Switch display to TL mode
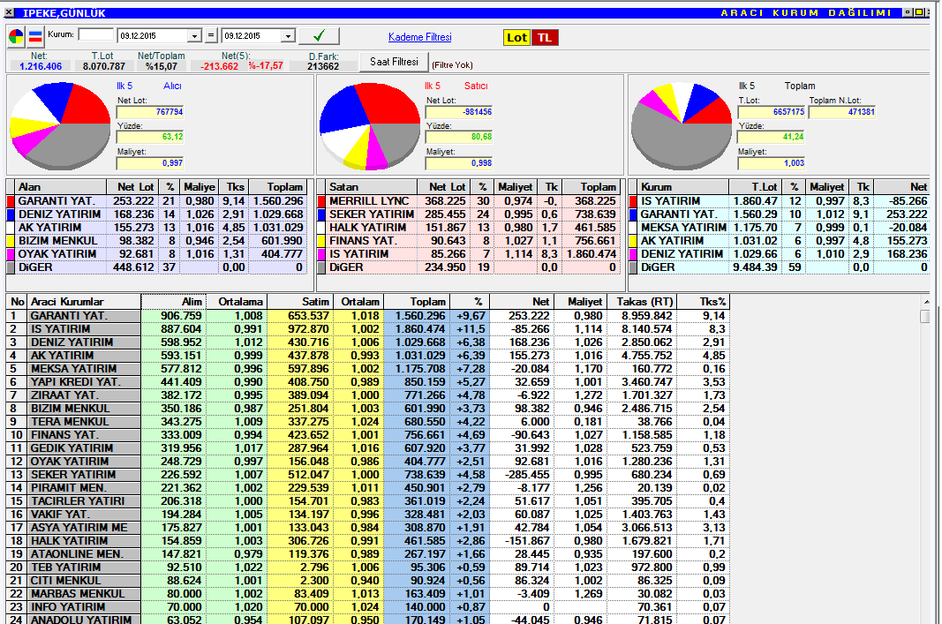Viewport: 942px width, 624px height. pos(545,37)
